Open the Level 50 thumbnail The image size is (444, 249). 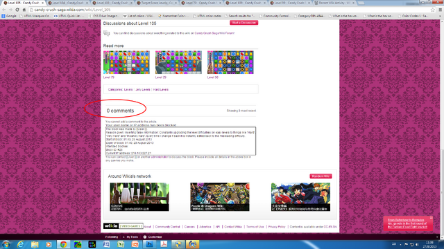coord(230,62)
